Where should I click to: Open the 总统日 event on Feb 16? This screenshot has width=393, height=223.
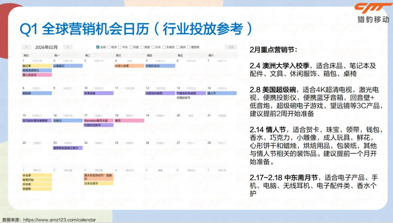(x=68, y=121)
